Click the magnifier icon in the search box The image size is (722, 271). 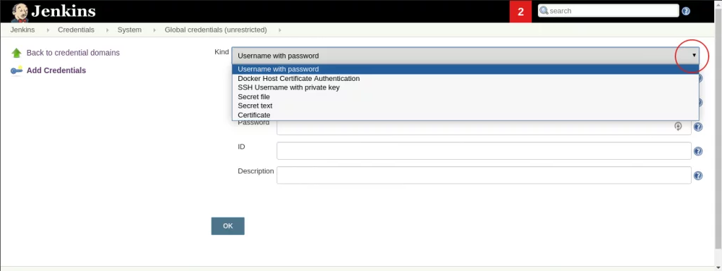pyautogui.click(x=544, y=11)
